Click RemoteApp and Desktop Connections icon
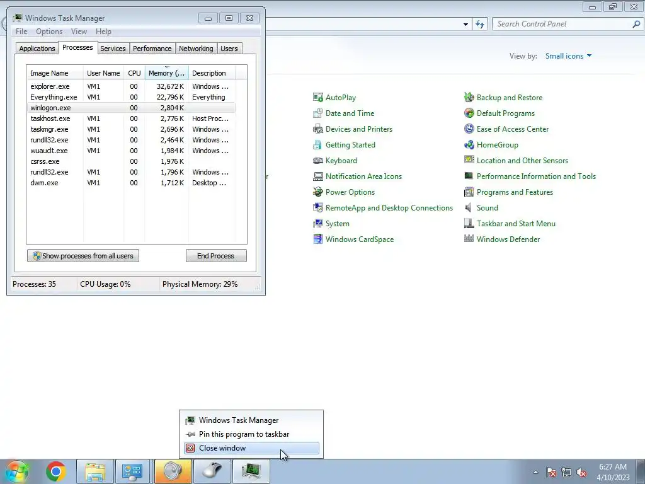645x484 pixels. pos(318,208)
